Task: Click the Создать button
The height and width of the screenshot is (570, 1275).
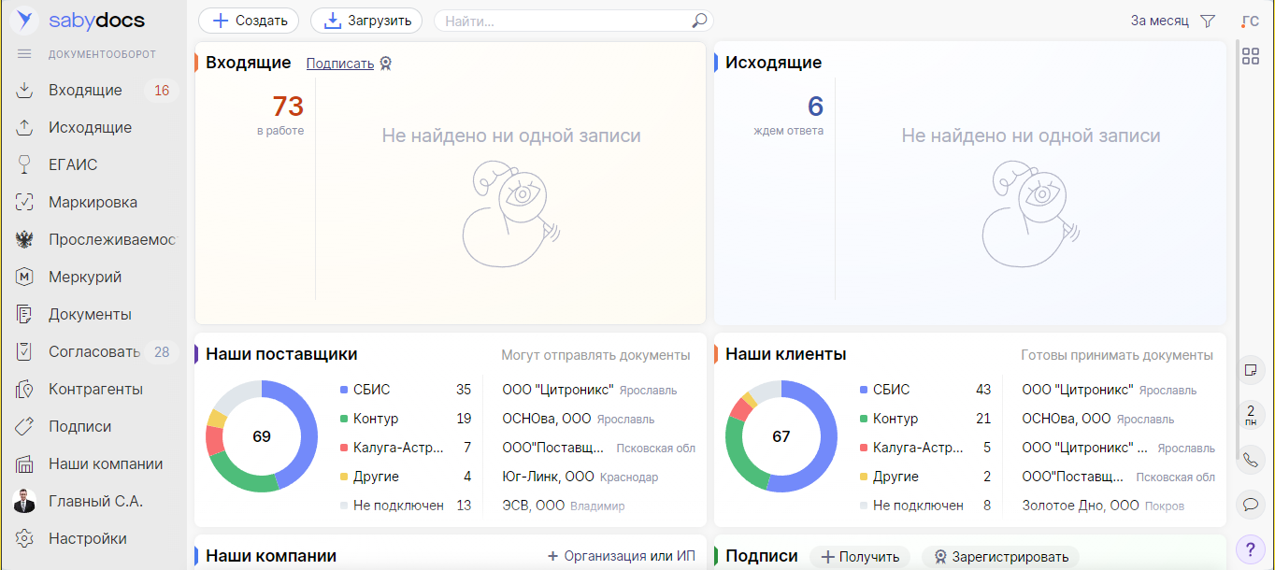Action: click(249, 21)
